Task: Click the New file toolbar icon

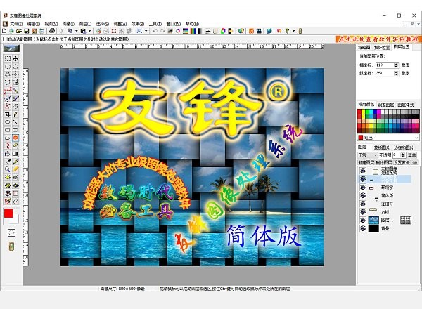Action: pyautogui.click(x=6, y=31)
